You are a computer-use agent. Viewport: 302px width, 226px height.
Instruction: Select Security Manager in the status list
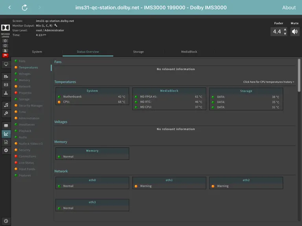[x=31, y=106]
